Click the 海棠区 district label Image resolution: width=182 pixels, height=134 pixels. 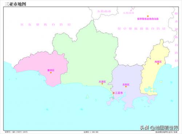[158, 62]
